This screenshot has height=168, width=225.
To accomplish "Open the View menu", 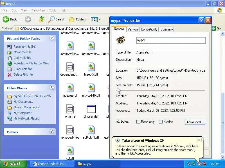I will click(x=24, y=10).
